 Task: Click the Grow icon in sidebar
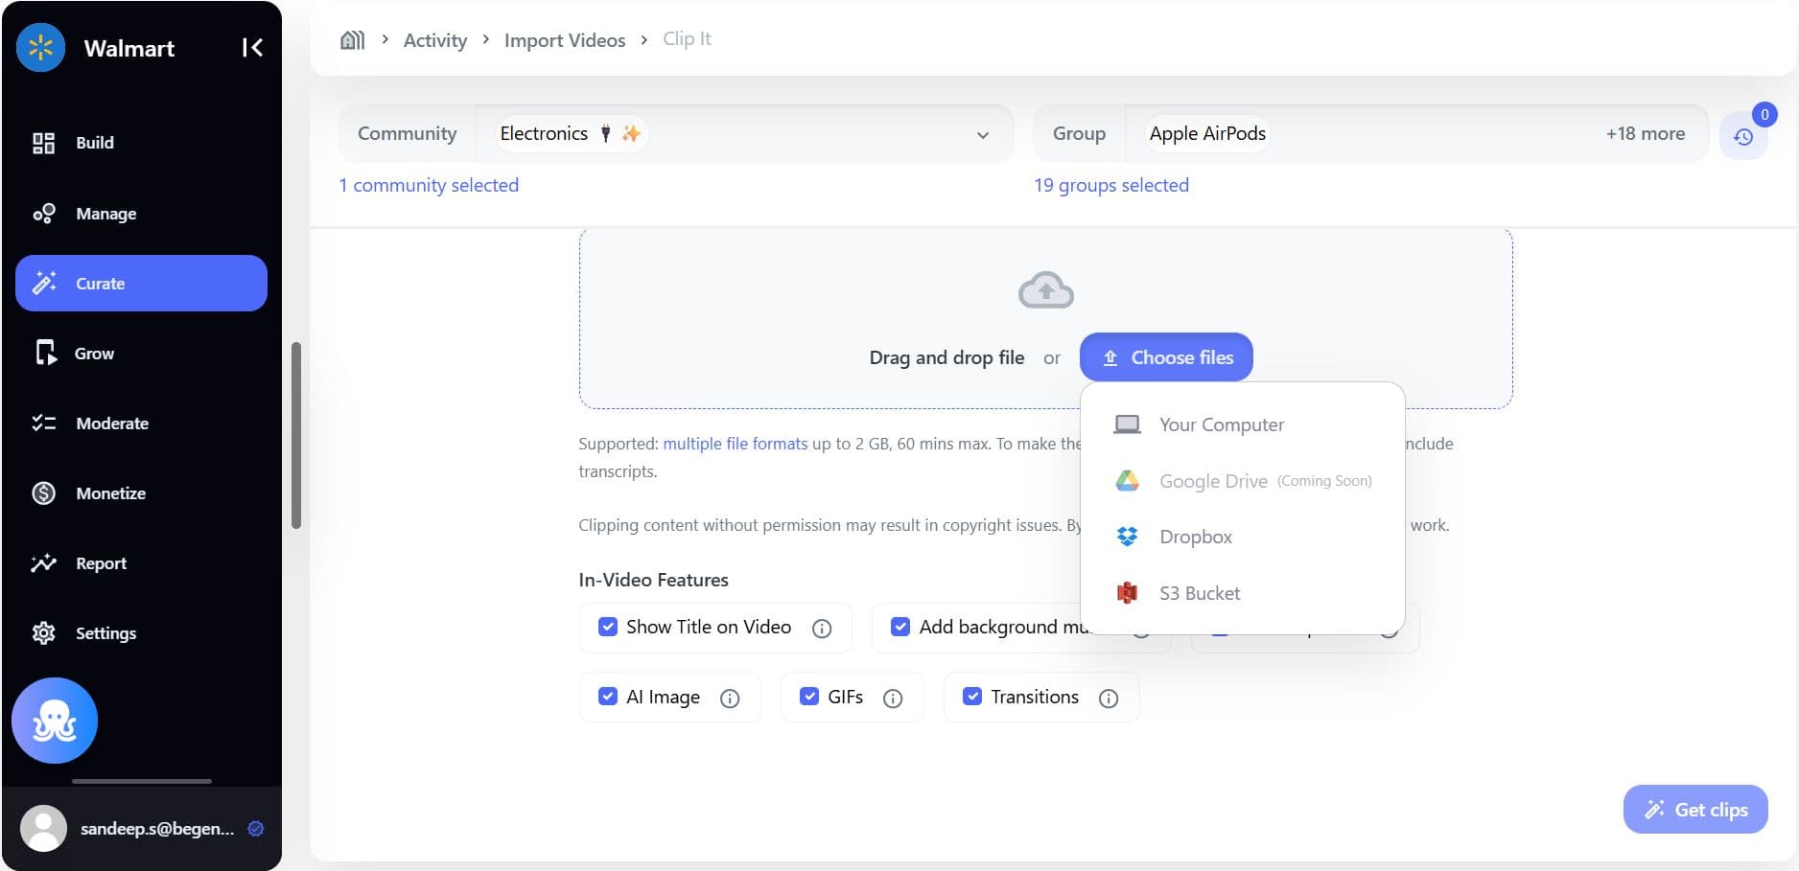coord(45,353)
